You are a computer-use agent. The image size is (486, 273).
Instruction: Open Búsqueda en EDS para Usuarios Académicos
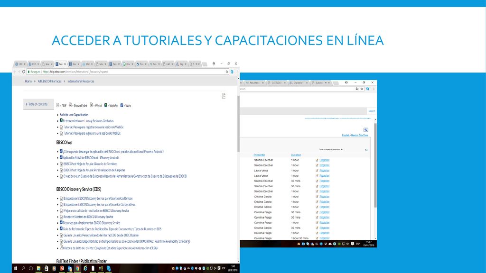coord(98,199)
